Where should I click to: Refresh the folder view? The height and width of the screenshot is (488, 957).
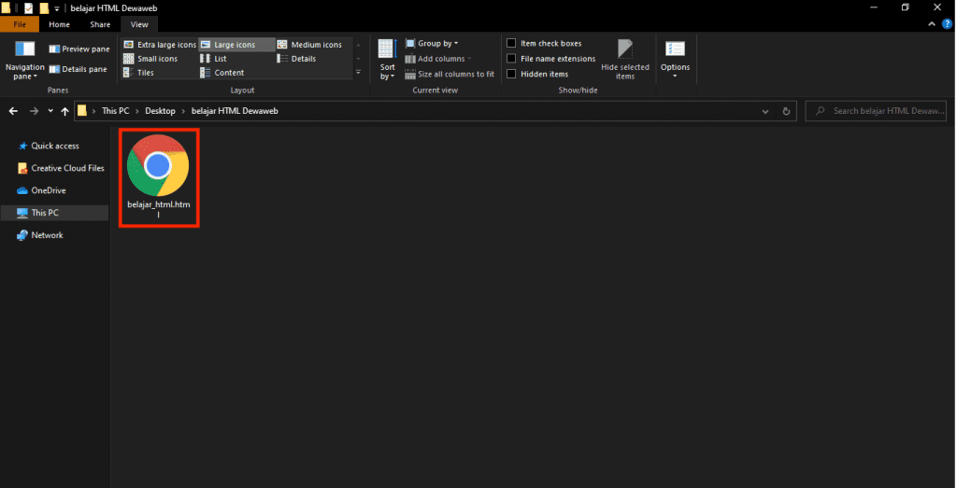click(x=786, y=111)
